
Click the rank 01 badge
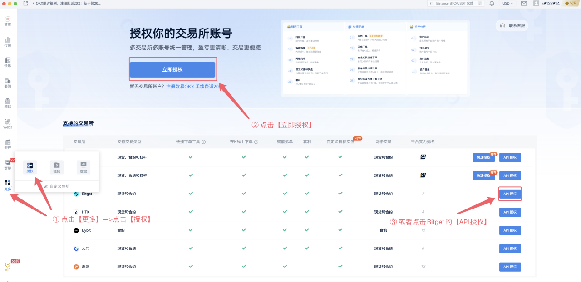tap(423, 175)
